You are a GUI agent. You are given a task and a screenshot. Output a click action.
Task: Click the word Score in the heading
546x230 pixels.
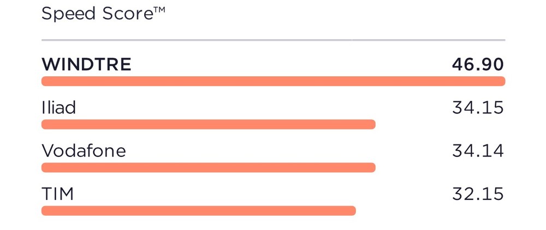pos(127,14)
